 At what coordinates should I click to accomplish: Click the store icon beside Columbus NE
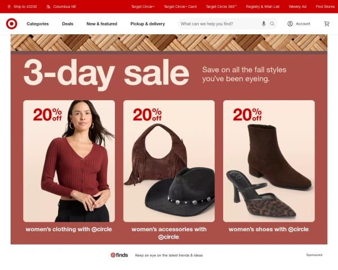click(x=48, y=7)
